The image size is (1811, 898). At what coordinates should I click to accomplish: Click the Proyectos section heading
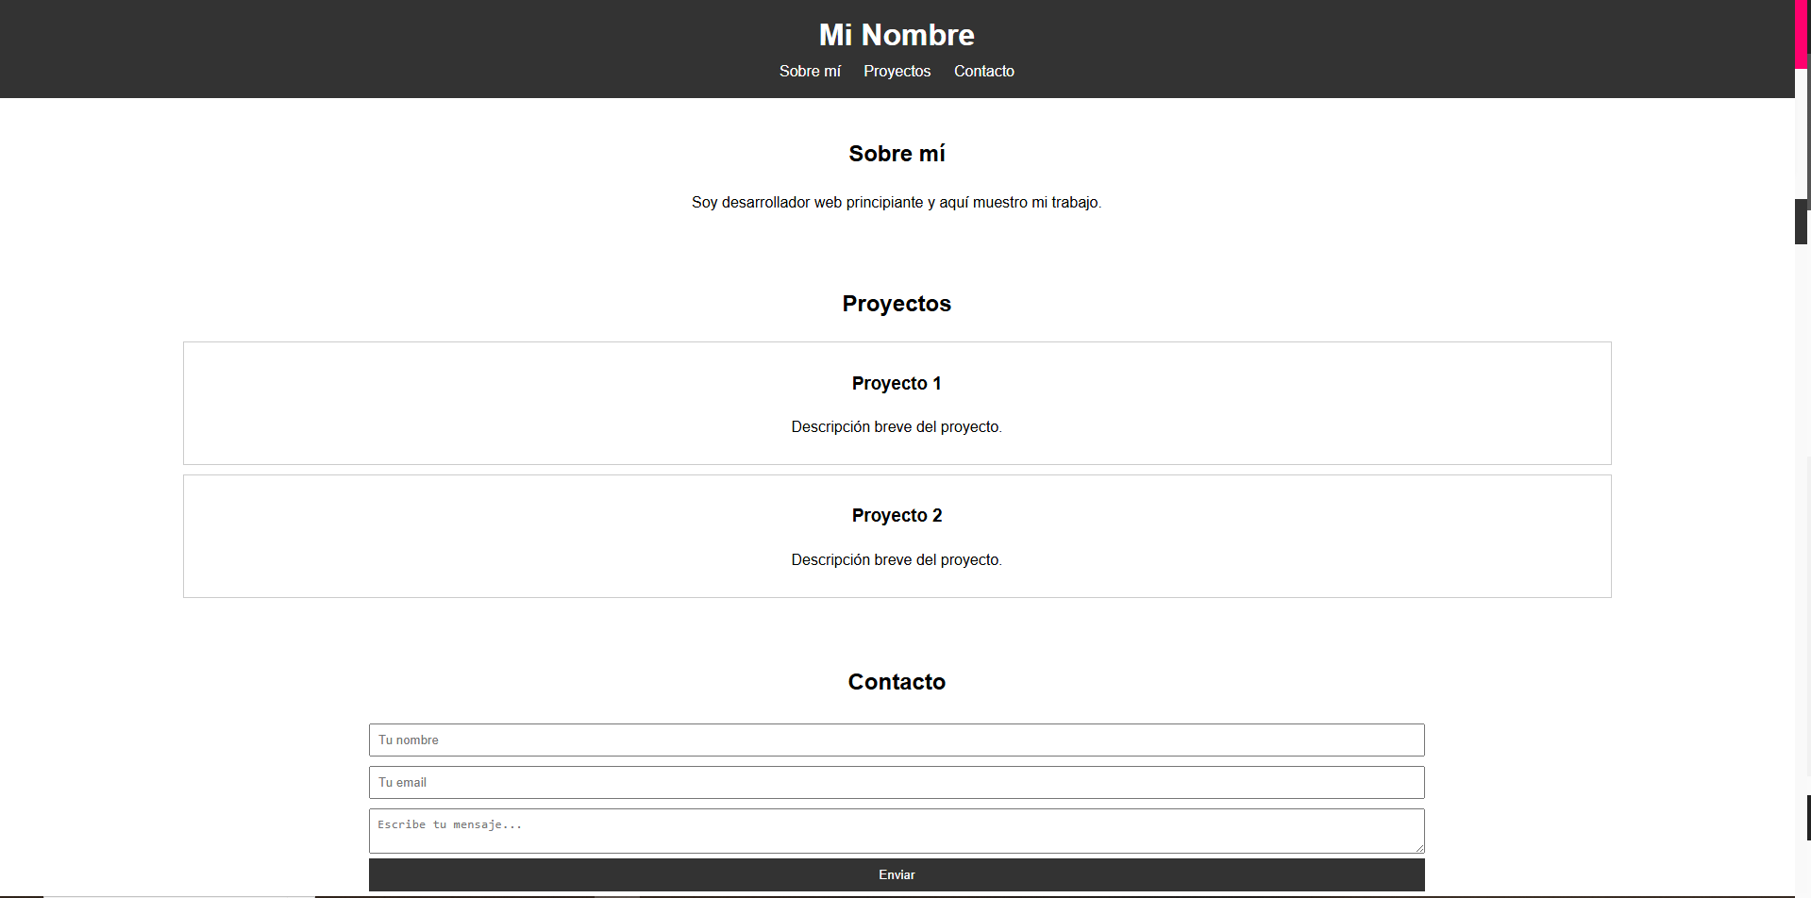click(x=896, y=304)
